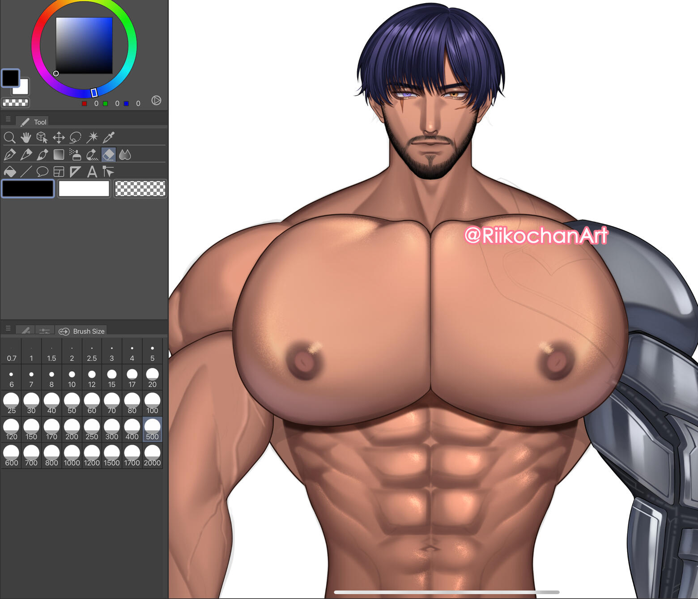Choose the Eyedropper tool
This screenshot has height=599, width=698.
click(x=109, y=137)
